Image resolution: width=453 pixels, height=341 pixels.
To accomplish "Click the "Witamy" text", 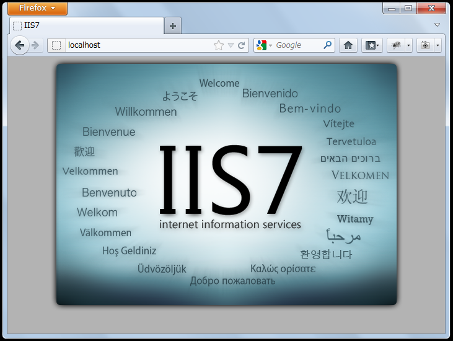I will coord(355,219).
